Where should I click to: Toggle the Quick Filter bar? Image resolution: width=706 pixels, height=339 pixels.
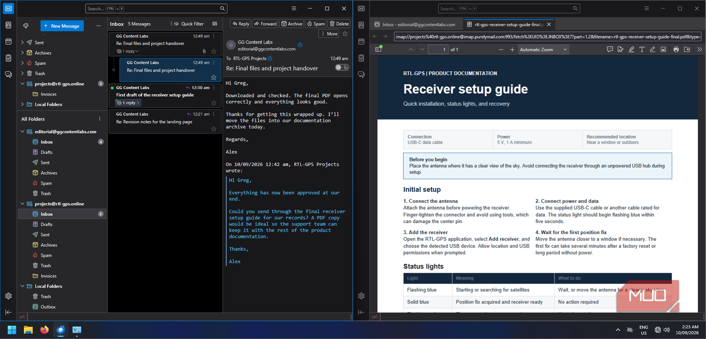click(188, 24)
